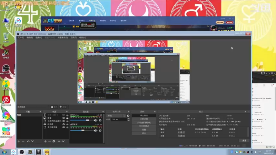
Task: Click the 重置 button in Stats panel
Action: coord(244,141)
